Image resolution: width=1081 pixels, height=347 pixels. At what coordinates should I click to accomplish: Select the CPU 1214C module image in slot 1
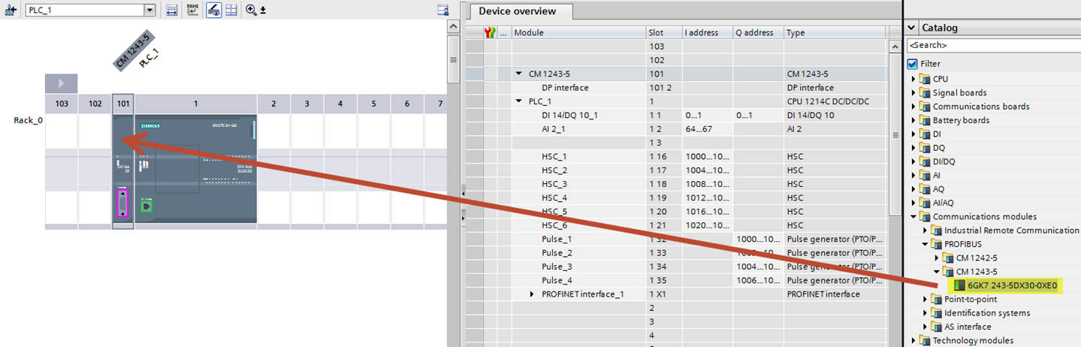click(x=196, y=169)
